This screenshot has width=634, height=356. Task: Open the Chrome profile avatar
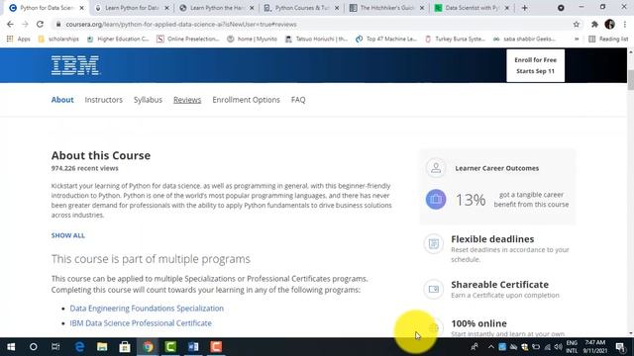[x=610, y=24]
